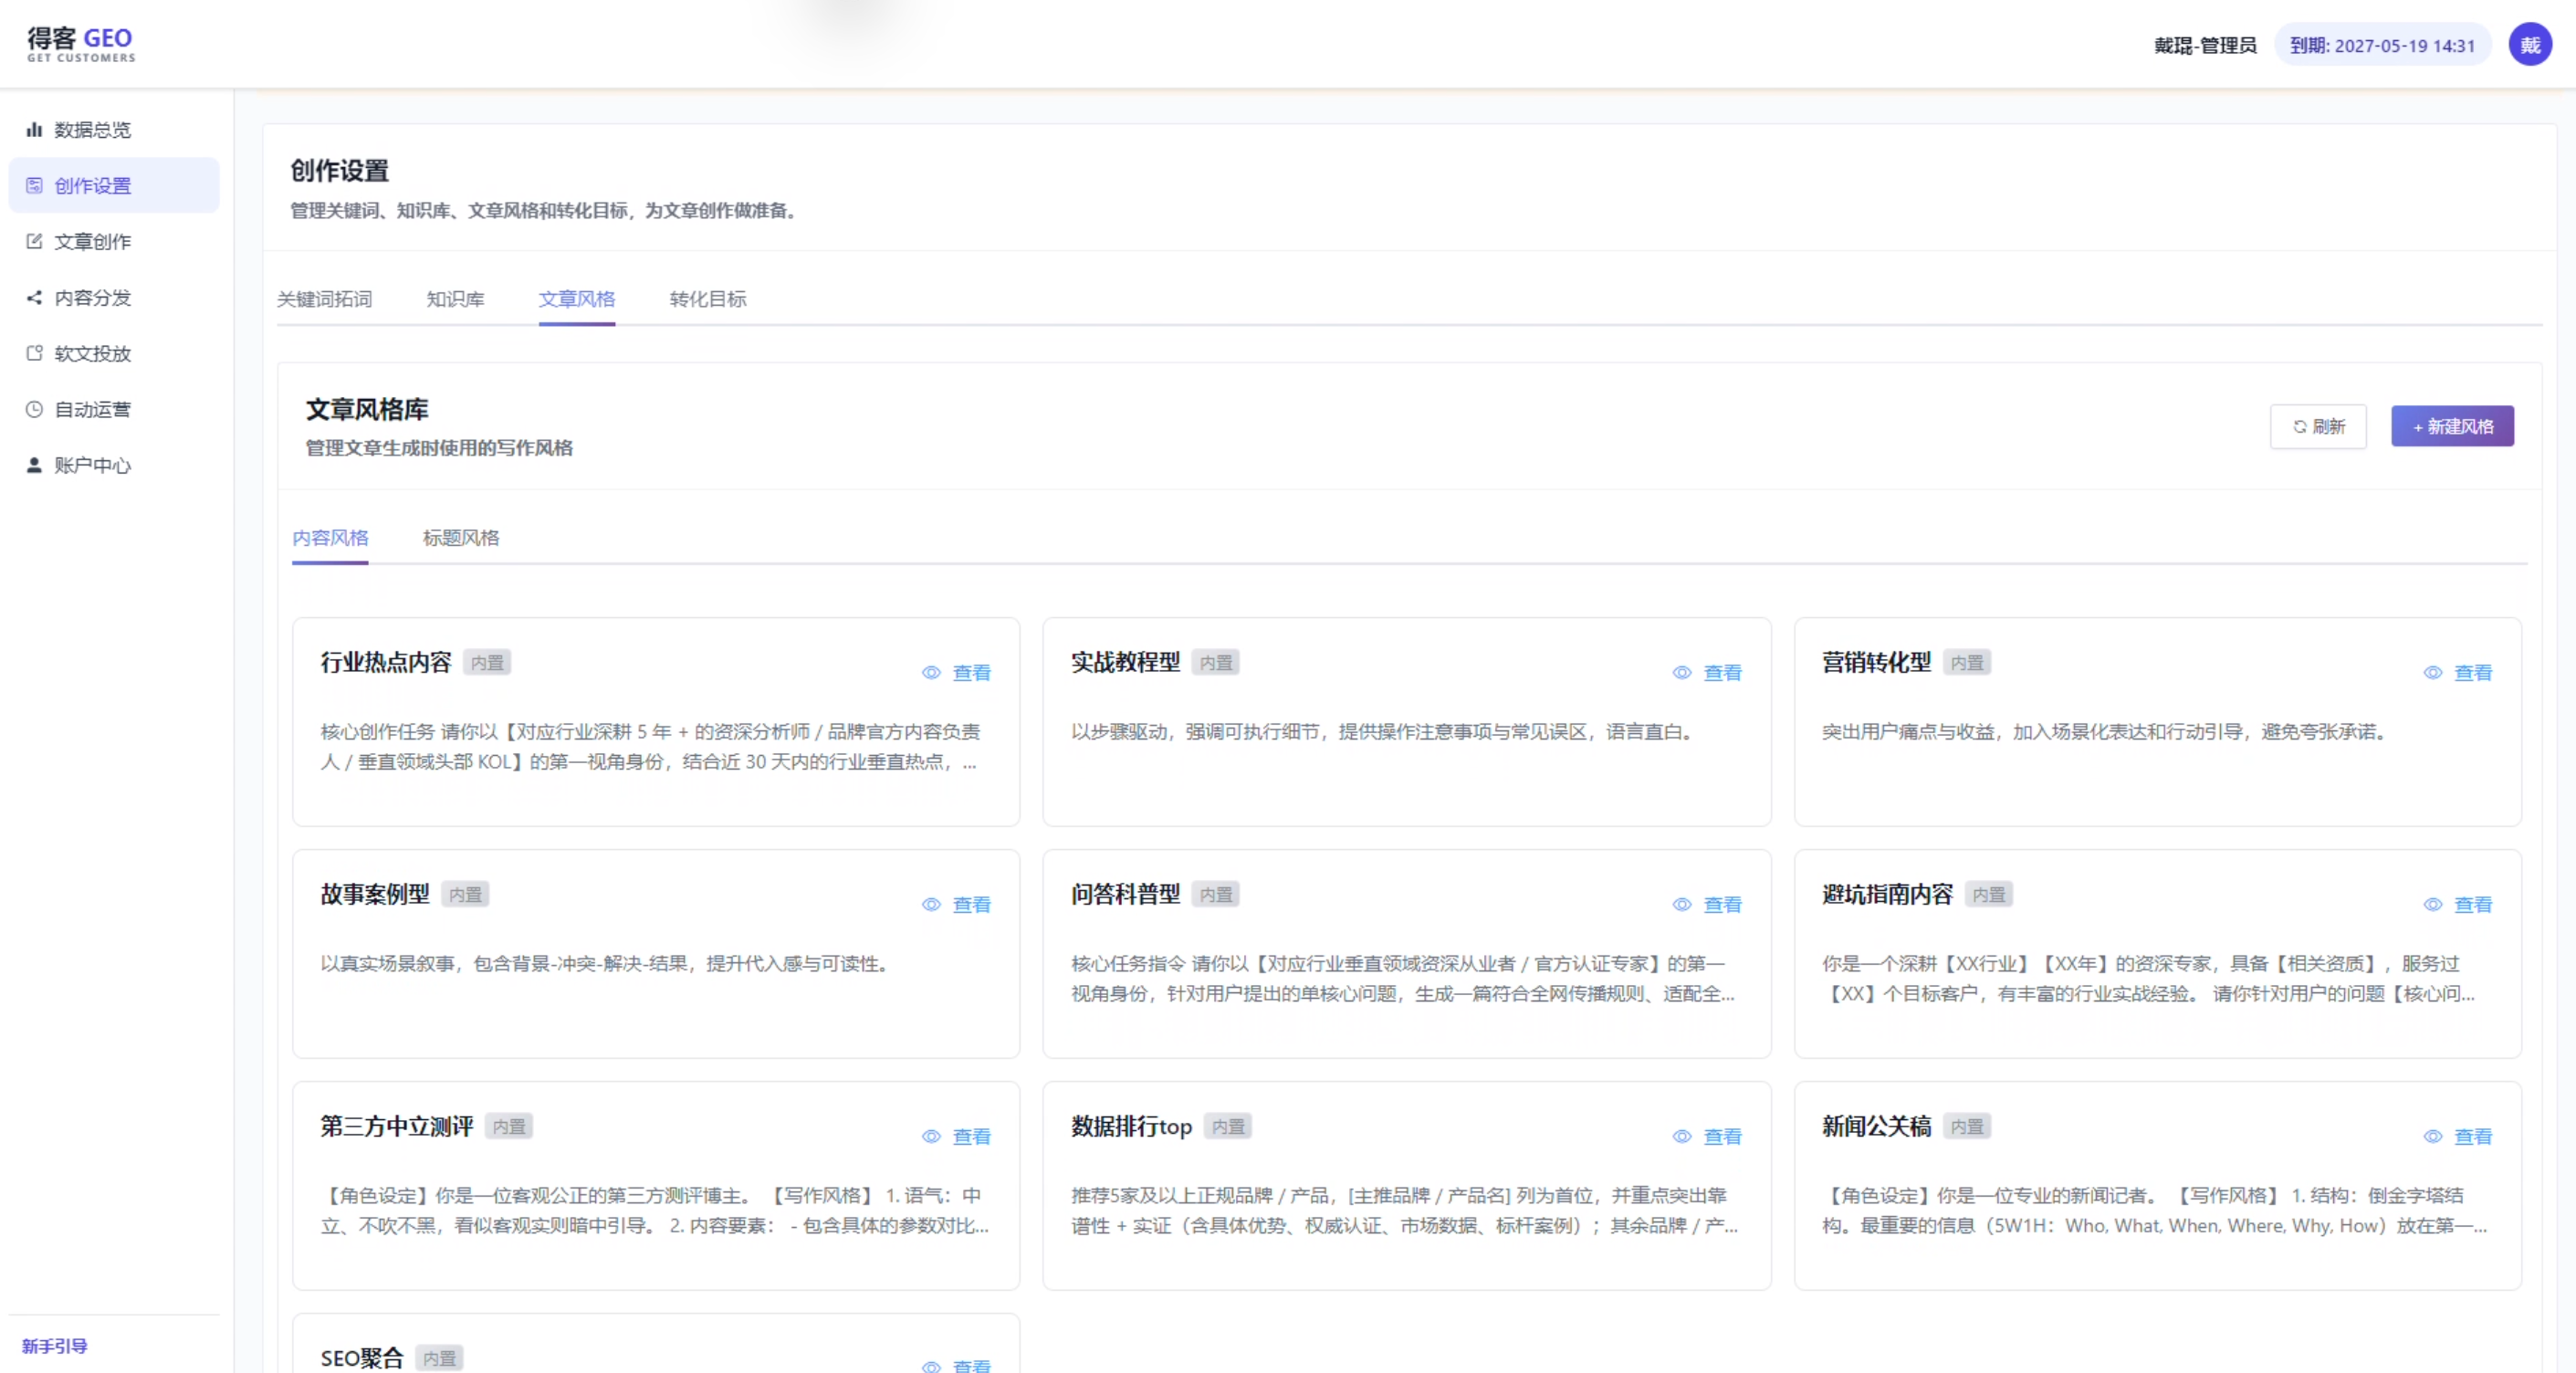The image size is (2576, 1373).
Task: Click the eye icon on 行业热点内容 card
Action: 931,673
